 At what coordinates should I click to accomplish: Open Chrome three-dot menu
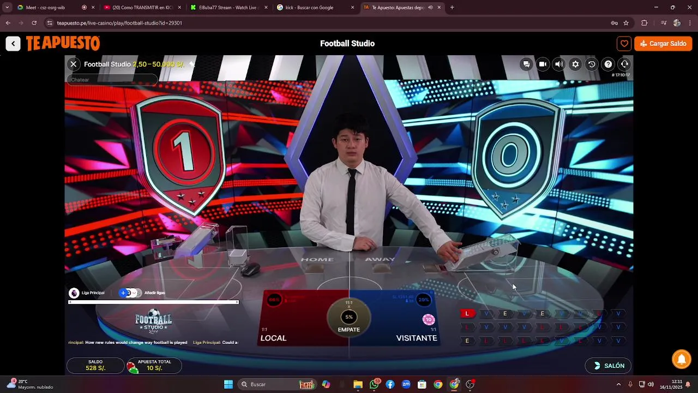(x=690, y=23)
